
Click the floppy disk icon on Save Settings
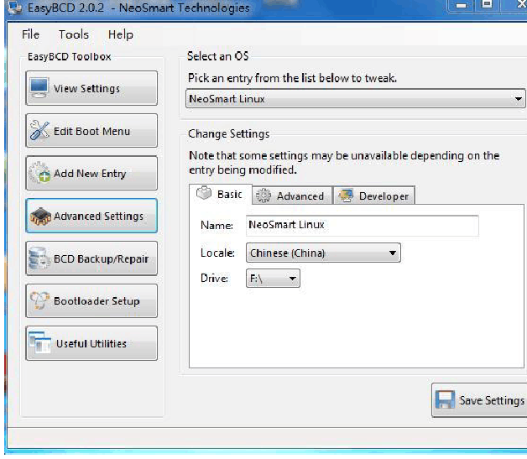[445, 399]
